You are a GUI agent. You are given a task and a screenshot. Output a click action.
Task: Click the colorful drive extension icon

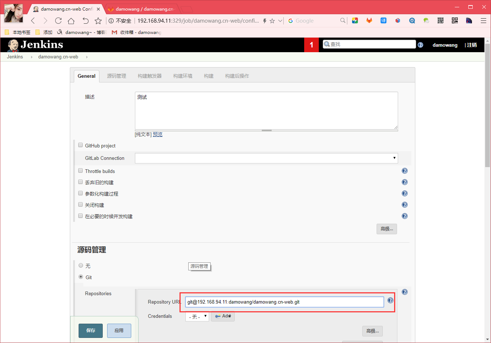355,20
